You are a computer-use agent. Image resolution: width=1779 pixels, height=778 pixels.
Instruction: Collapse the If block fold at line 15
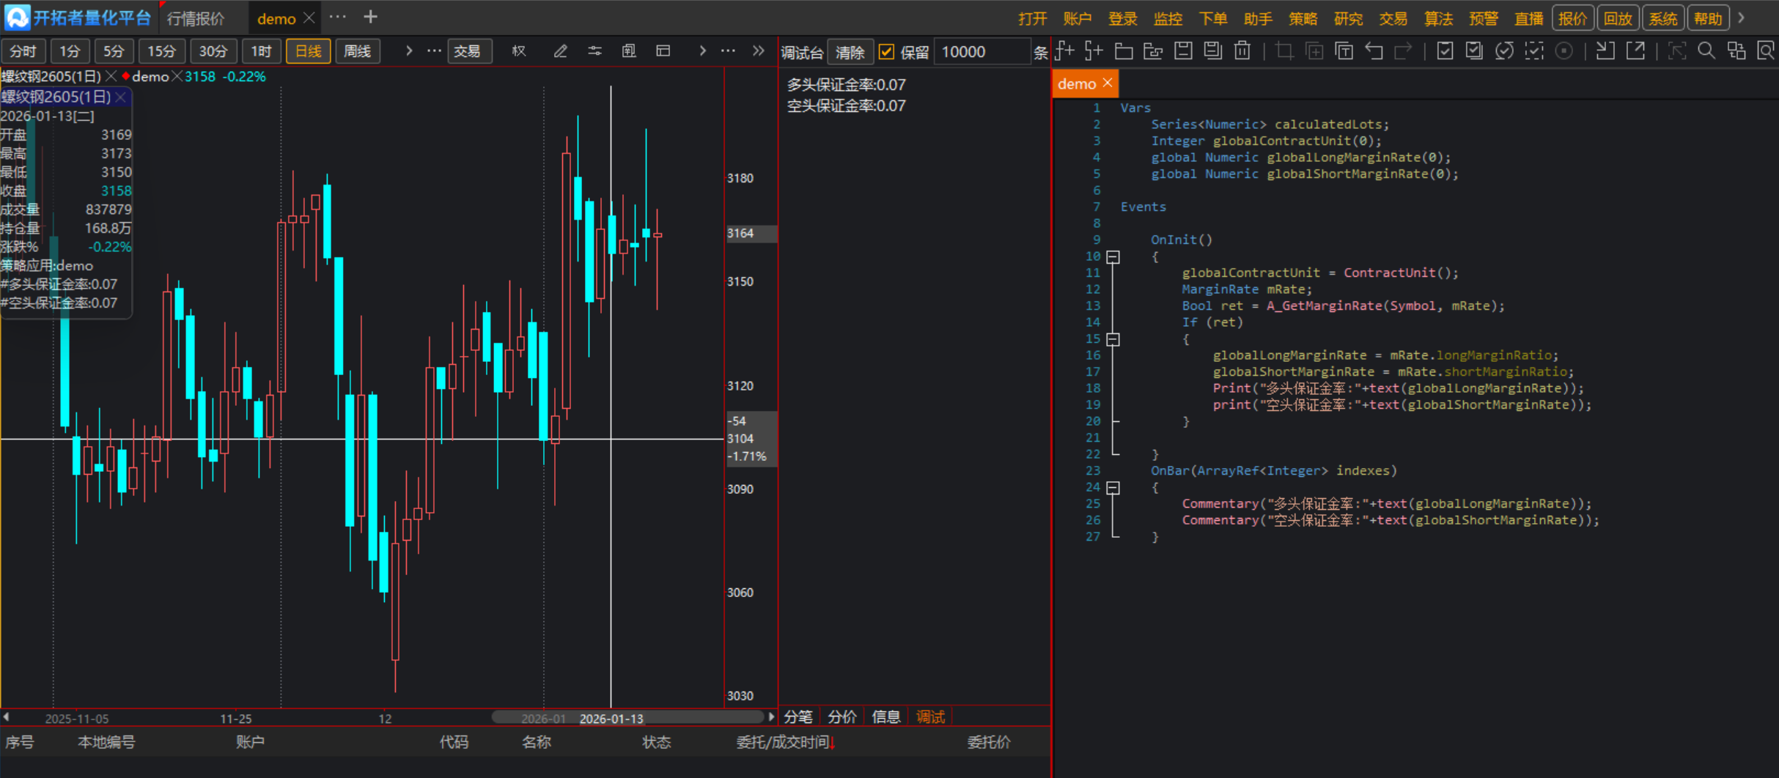tap(1113, 339)
